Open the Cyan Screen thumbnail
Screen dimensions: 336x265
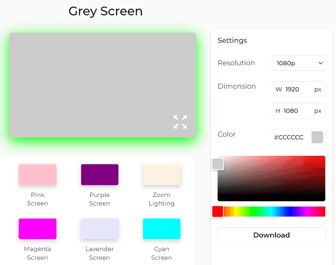162,229
